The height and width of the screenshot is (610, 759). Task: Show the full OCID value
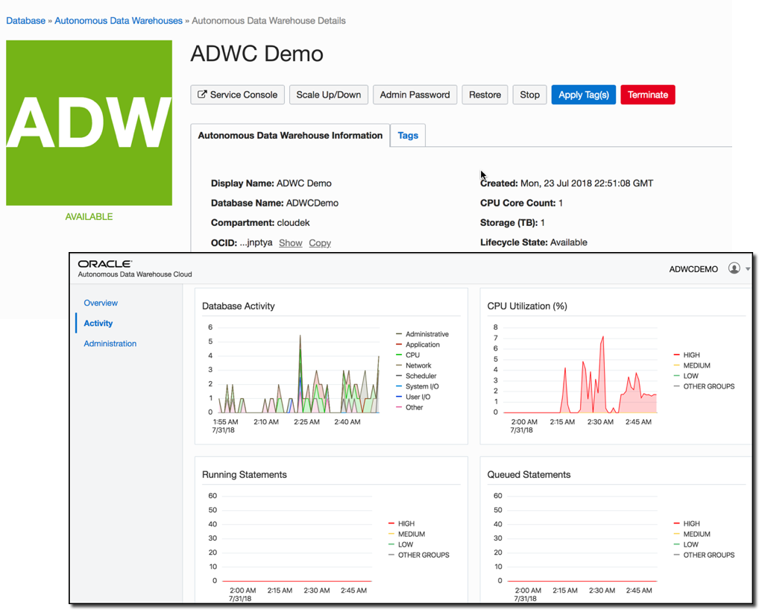coord(290,242)
